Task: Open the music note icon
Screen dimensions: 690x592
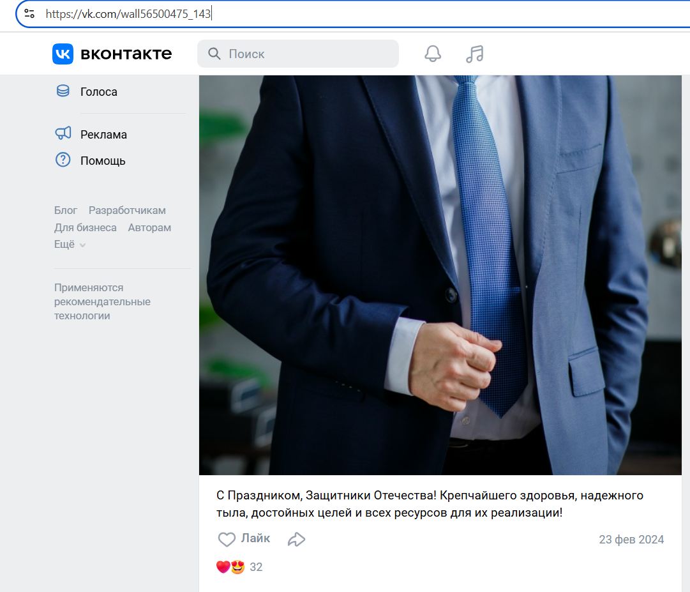Action: (x=474, y=54)
